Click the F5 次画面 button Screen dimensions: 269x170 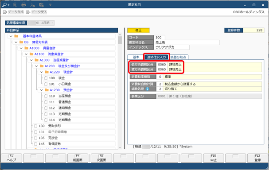101,158
